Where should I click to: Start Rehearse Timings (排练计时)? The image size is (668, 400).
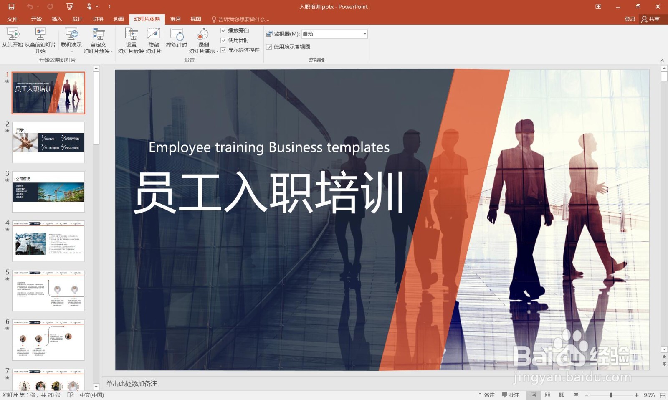177,38
